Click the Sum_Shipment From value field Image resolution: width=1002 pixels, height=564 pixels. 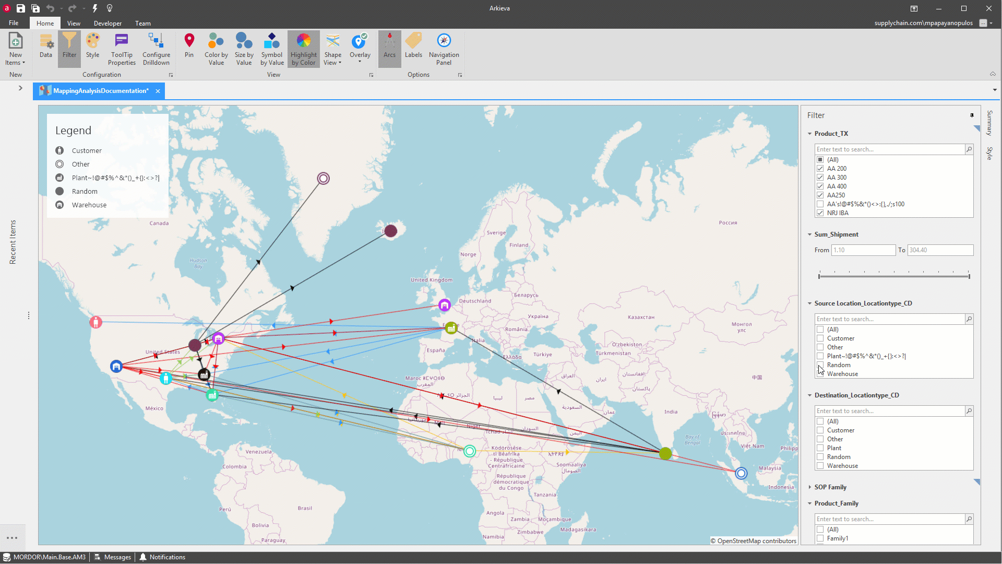(863, 250)
